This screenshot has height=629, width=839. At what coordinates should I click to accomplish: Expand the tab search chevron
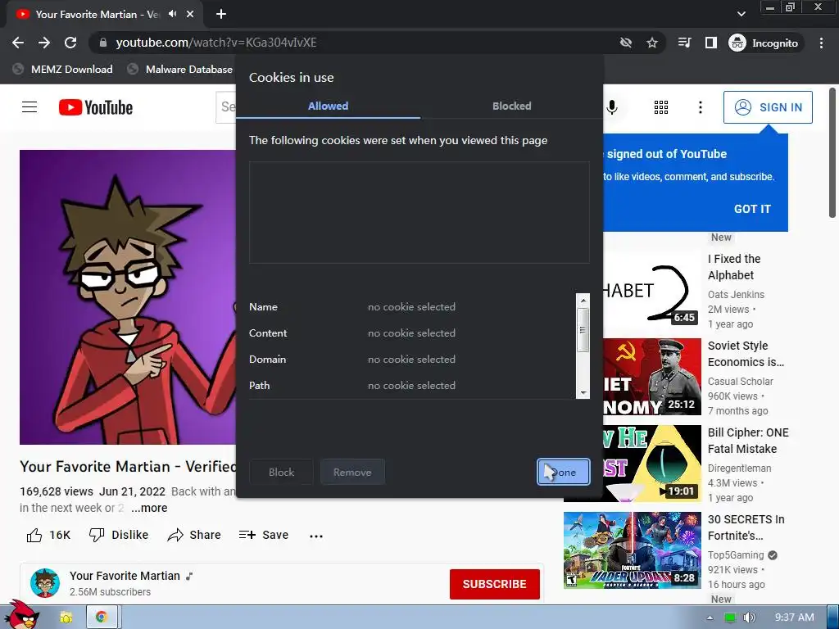tap(741, 14)
